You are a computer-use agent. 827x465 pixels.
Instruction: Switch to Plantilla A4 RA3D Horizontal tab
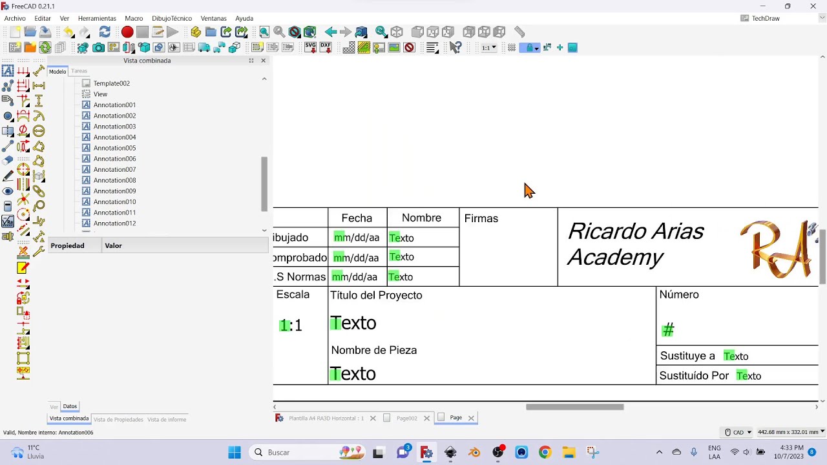[x=326, y=418]
